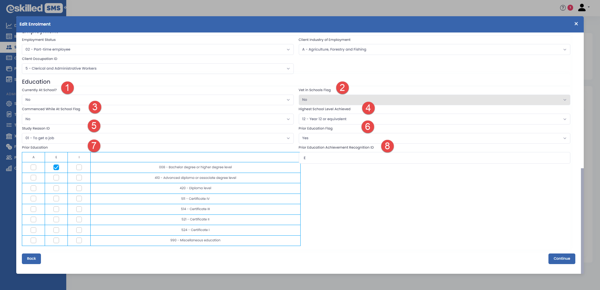
Task: Tick column I for Certificate IV row
Action: pyautogui.click(x=79, y=199)
